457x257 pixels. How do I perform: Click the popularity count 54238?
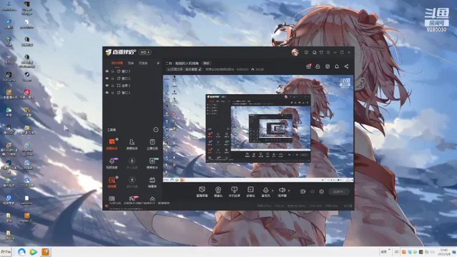tap(259, 69)
